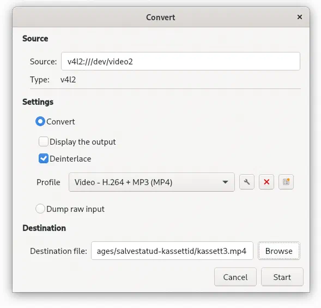Click the Type v4l2 value label

pos(68,80)
